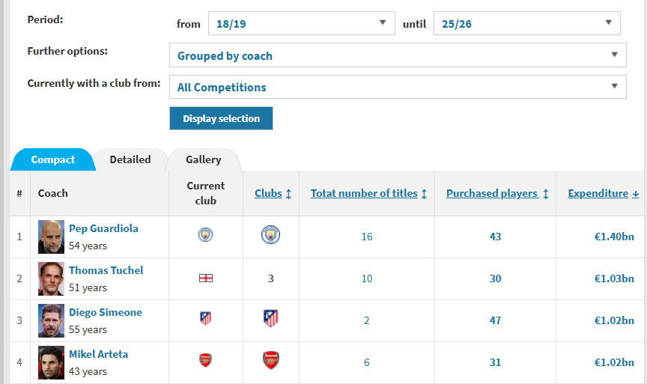647x384 pixels.
Task: Open the 'from' season dropdown showing 18/19
Action: point(301,23)
